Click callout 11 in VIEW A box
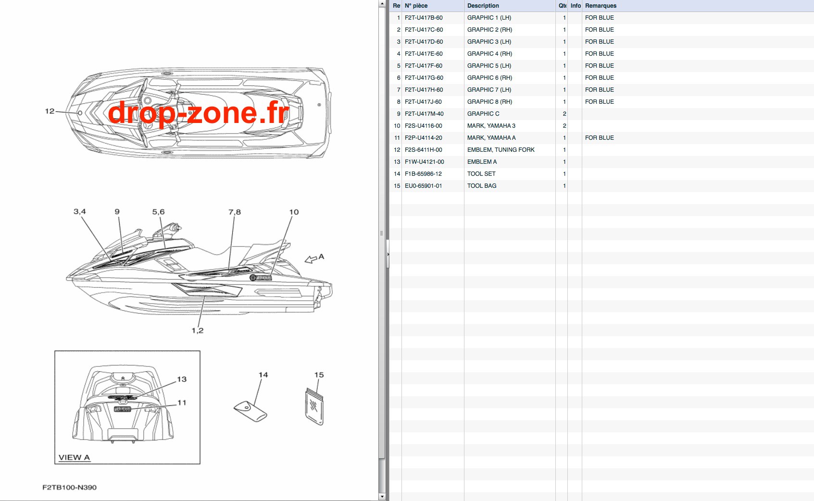Image resolution: width=814 pixels, height=501 pixels. 182,403
